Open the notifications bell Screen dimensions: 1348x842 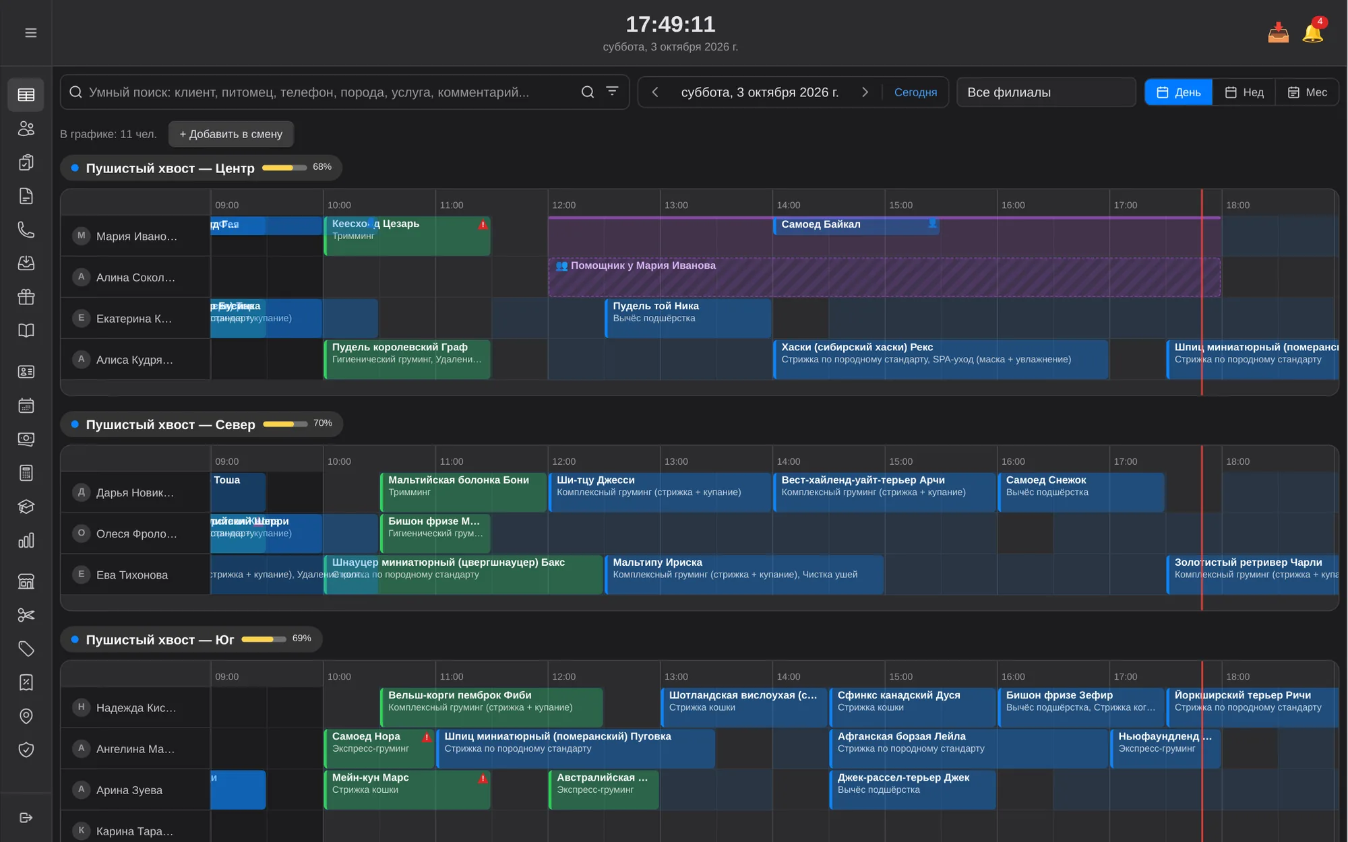click(1312, 32)
